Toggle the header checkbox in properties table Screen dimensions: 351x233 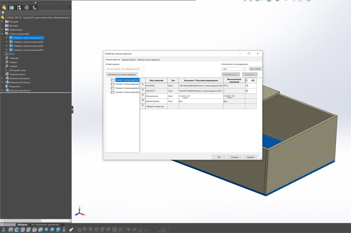[247, 80]
